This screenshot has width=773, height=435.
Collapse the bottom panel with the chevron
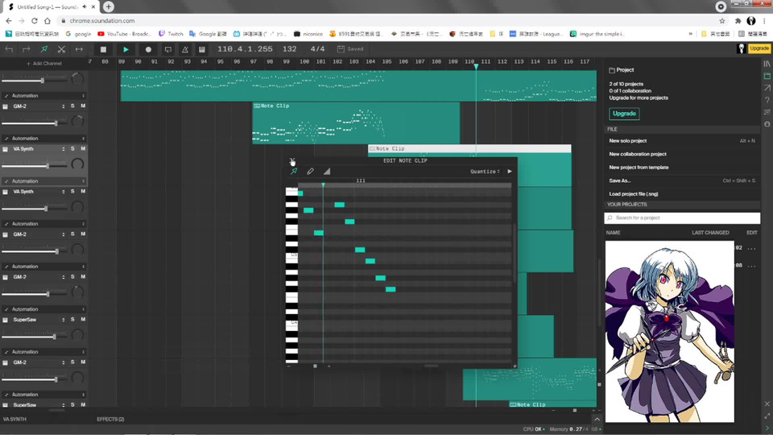[x=597, y=419]
